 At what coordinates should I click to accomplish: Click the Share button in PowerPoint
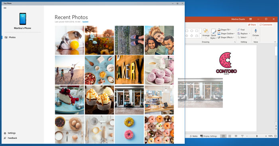pos(252,25)
